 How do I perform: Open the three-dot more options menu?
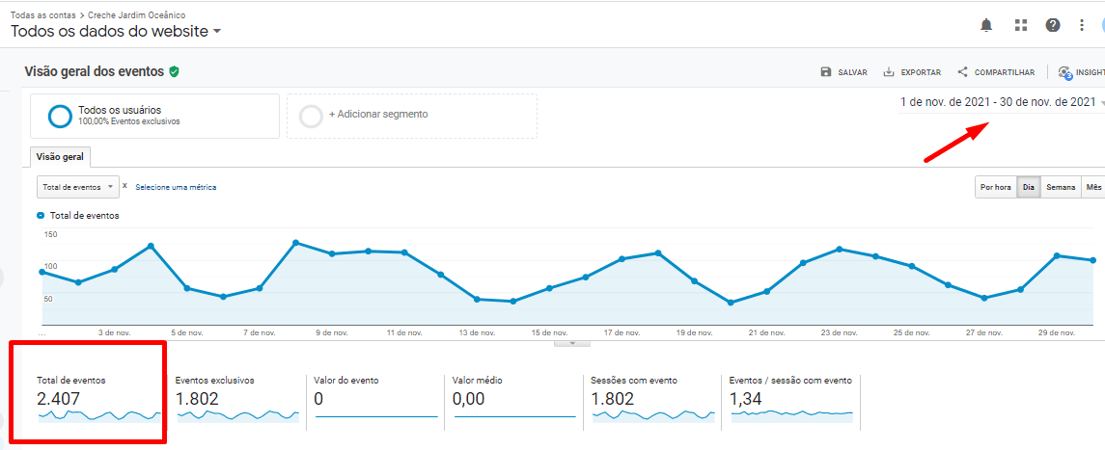point(1082,25)
